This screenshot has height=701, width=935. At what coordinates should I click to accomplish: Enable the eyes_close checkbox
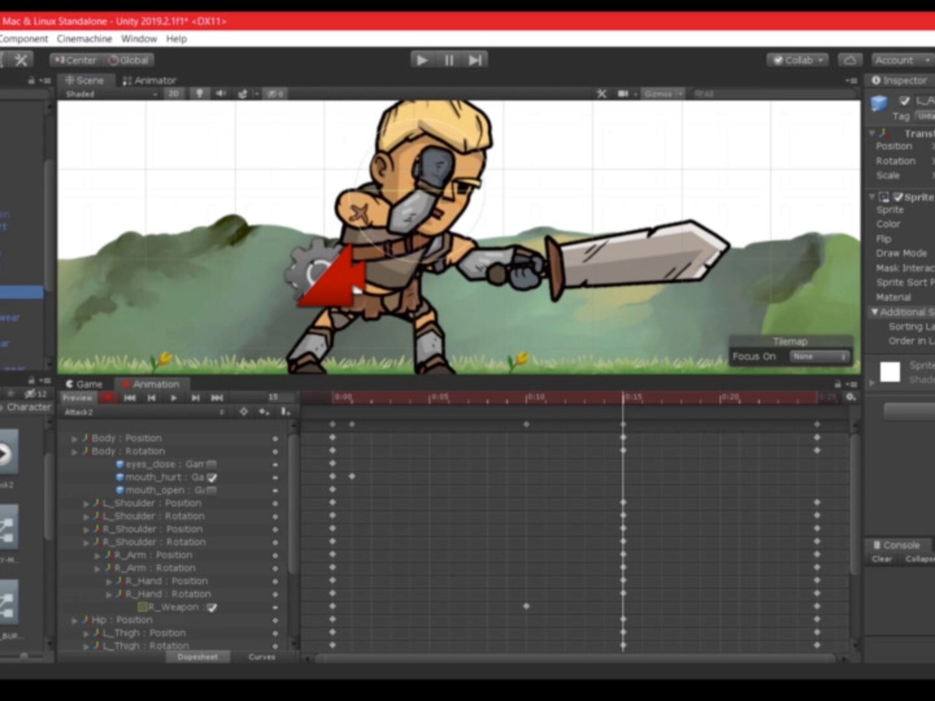212,465
